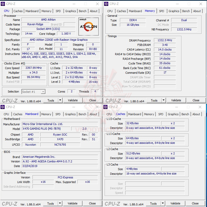Image resolution: width=207 pixels, height=207 pixels.
Task: Click the memory Size value 16 GBytes
Action: [x=133, y=25]
